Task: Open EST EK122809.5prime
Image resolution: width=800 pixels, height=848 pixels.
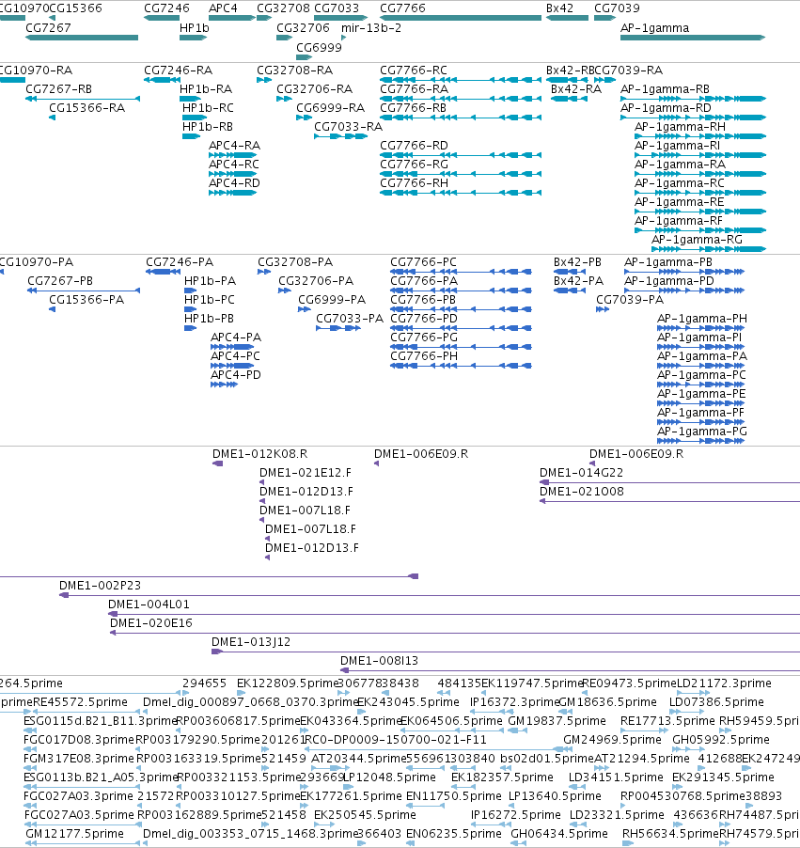Action: pyautogui.click(x=288, y=683)
